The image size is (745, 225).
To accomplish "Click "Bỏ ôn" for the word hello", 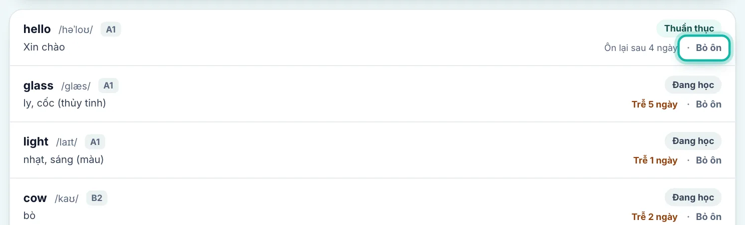I will (703, 48).
